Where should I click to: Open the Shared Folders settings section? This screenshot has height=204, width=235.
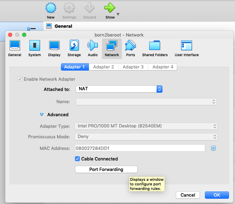[x=155, y=48]
